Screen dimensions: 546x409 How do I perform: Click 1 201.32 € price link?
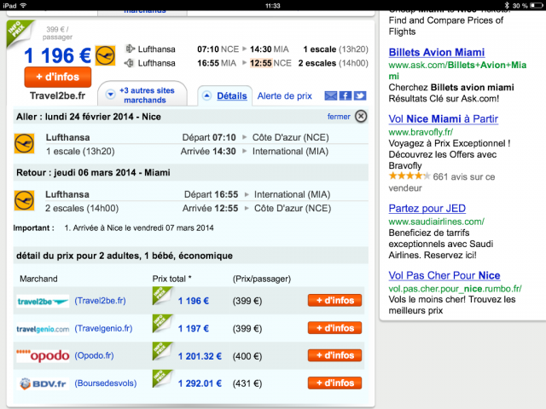click(x=200, y=356)
